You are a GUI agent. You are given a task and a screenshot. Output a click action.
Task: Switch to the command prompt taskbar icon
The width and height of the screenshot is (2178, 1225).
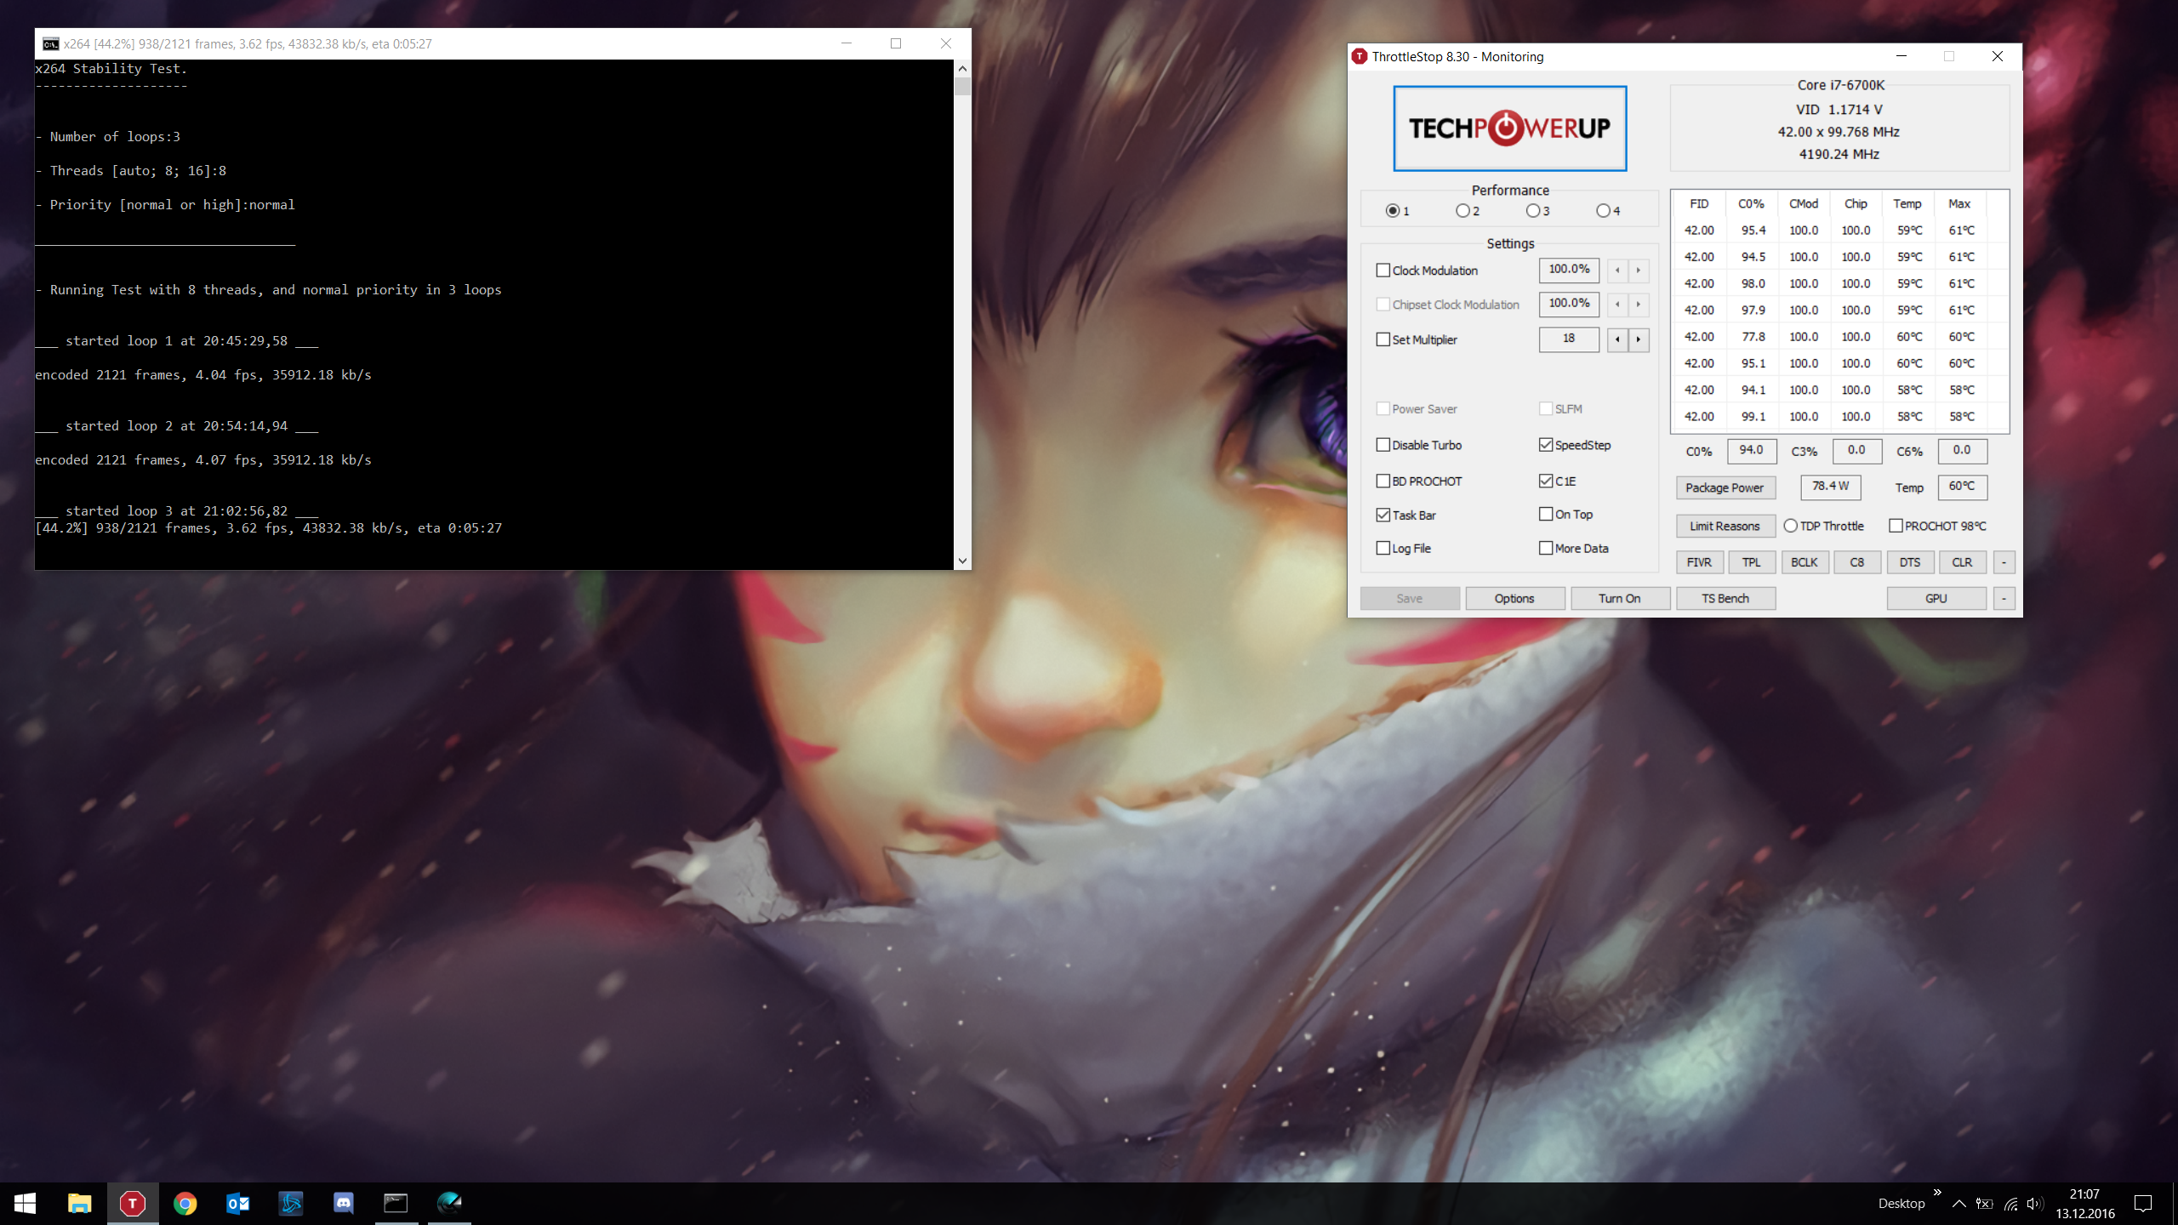pyautogui.click(x=396, y=1203)
